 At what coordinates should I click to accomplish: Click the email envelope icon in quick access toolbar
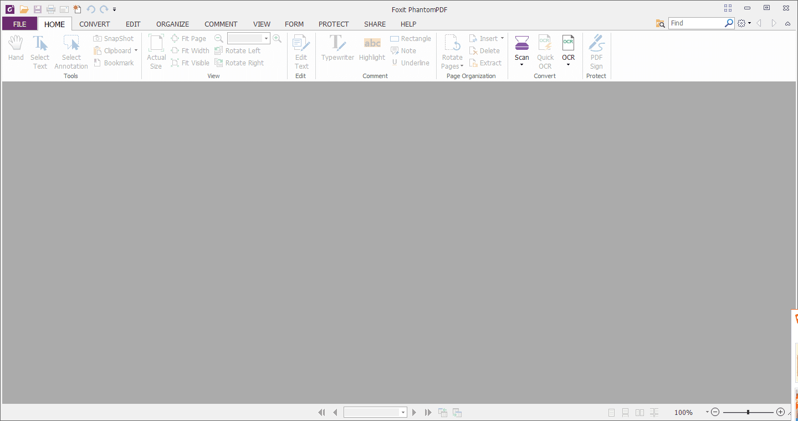[x=64, y=9]
